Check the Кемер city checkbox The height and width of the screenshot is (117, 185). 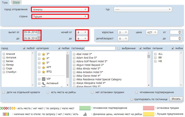coord(4,65)
